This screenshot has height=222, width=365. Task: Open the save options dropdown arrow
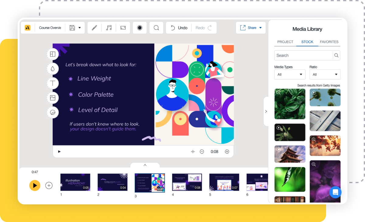click(x=80, y=27)
